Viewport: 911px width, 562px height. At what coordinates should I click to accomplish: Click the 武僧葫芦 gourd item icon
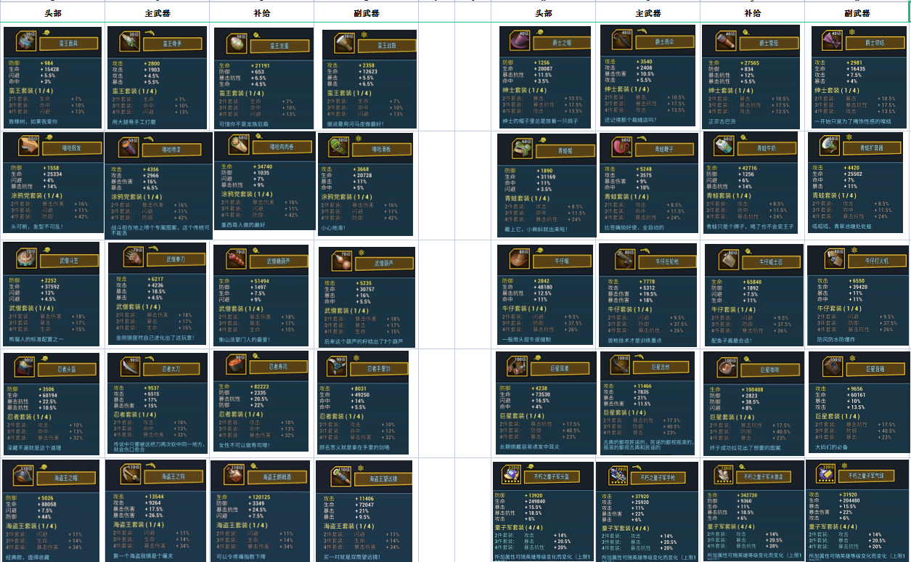[341, 262]
